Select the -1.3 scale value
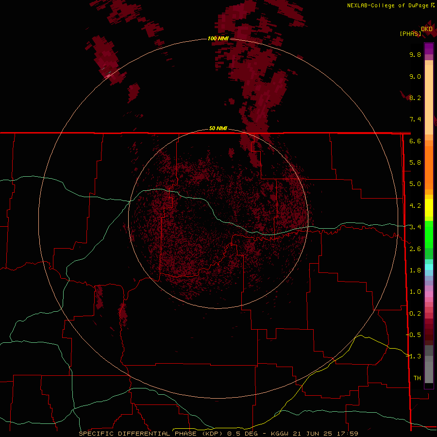Image resolution: width=437 pixels, height=437 pixels. tap(413, 356)
